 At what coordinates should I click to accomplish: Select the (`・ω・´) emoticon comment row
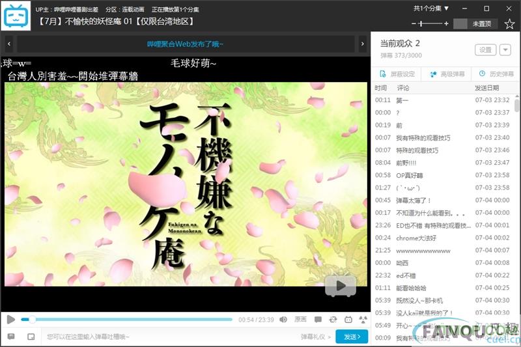click(444, 188)
